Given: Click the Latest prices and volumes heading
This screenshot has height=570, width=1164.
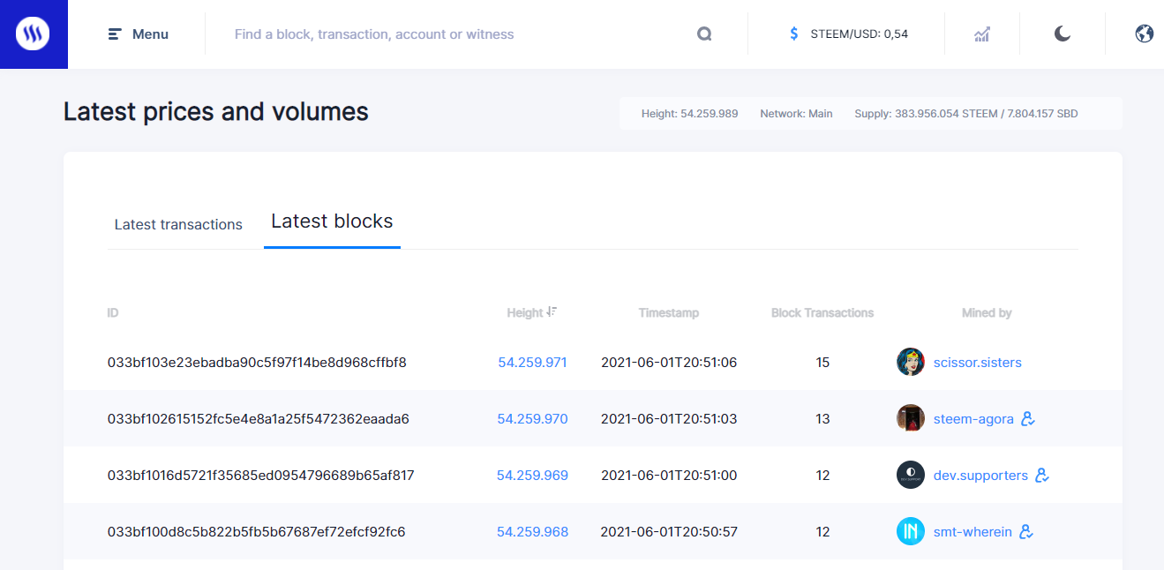Looking at the screenshot, I should (216, 112).
